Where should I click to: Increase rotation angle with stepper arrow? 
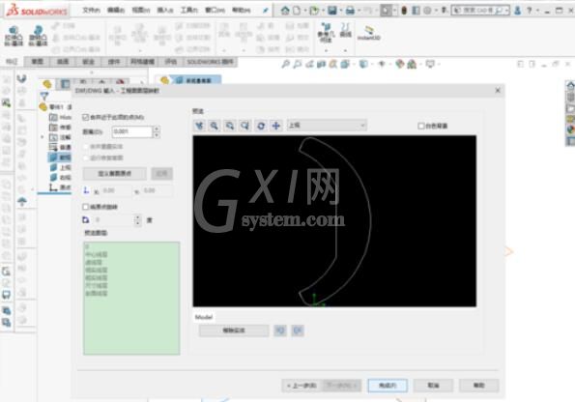[x=137, y=217]
